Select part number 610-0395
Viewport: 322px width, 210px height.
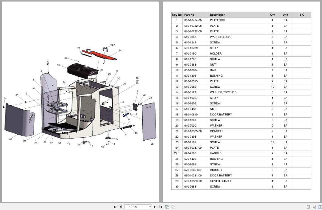tap(190, 137)
